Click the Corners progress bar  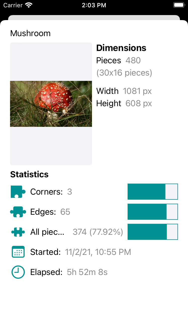click(153, 192)
